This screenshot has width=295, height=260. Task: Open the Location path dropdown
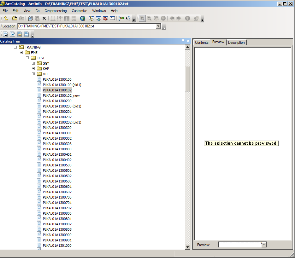click(159, 26)
